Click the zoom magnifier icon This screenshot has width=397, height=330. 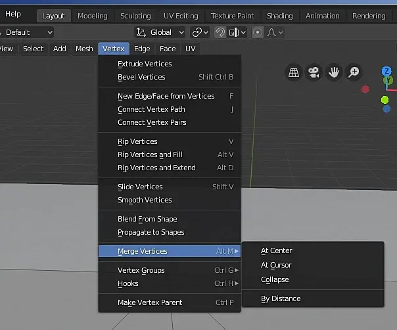tap(354, 73)
